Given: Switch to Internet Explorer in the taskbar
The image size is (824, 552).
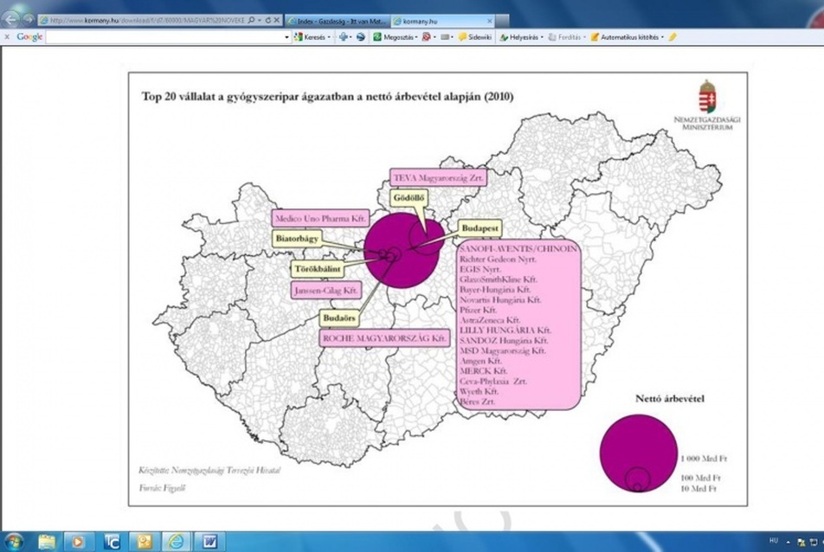Looking at the screenshot, I should [176, 542].
